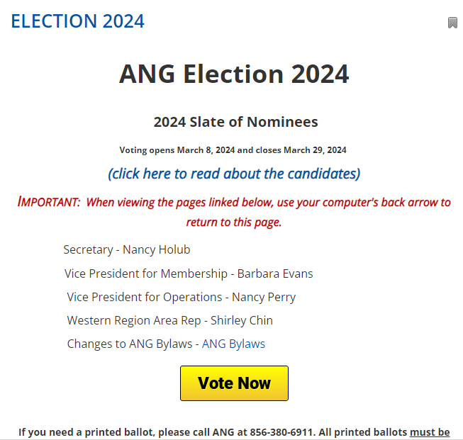Image resolution: width=463 pixels, height=440 pixels.
Task: Click the underlined 'must be' text
Action: click(430, 431)
